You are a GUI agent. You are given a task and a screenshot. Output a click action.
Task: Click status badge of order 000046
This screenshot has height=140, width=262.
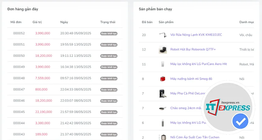pos(109,101)
